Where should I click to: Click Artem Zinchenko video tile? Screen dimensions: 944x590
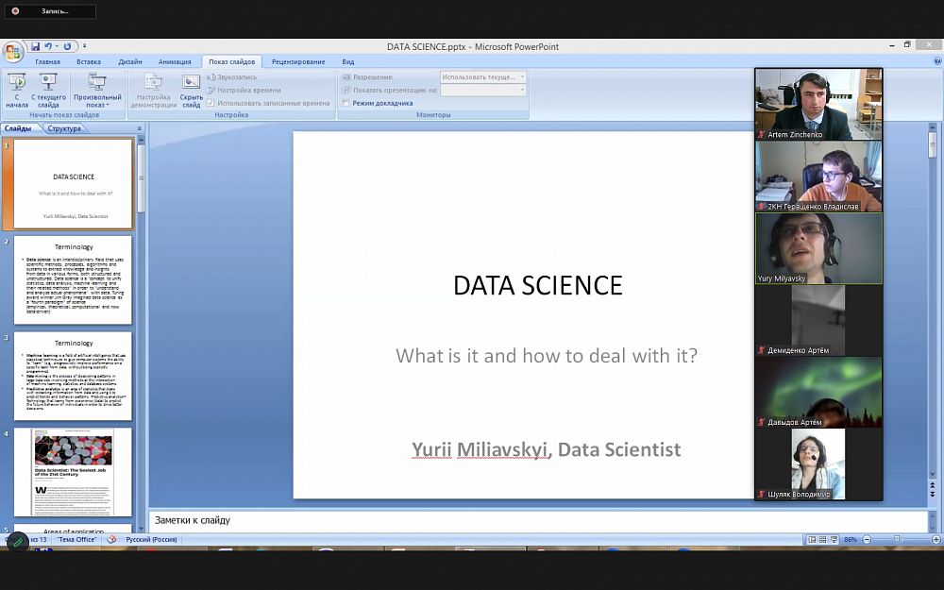coord(818,104)
